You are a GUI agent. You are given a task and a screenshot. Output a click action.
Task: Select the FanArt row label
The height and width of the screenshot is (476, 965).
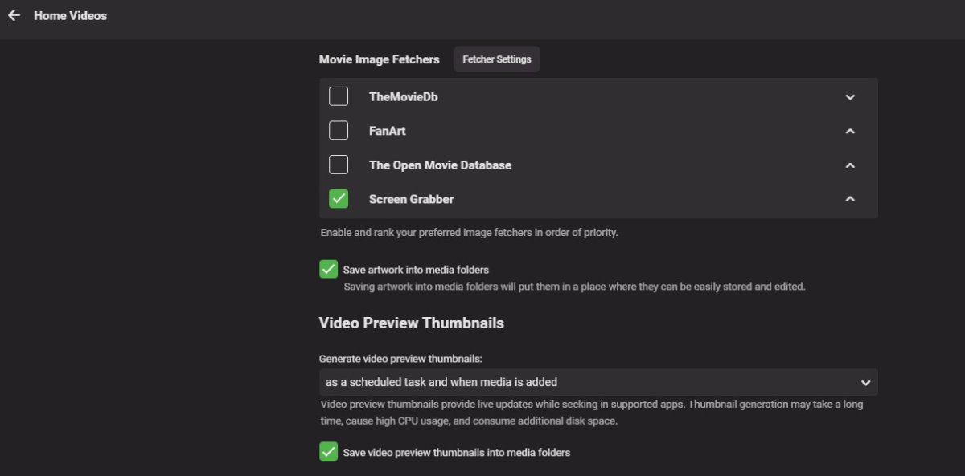[387, 131]
